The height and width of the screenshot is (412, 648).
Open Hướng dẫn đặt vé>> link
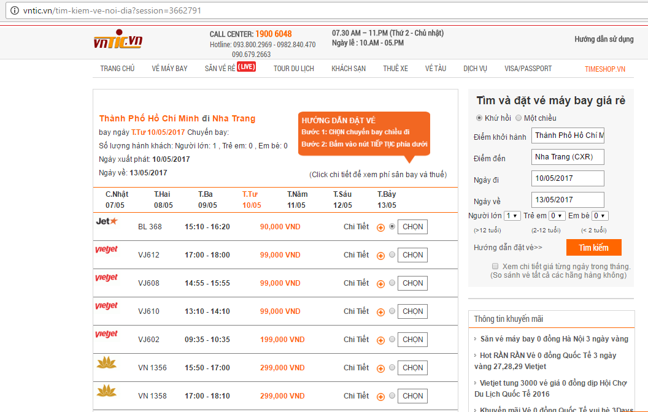[508, 247]
